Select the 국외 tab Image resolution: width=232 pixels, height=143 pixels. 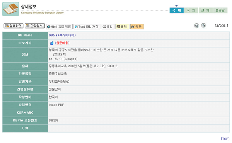coord(191,10)
